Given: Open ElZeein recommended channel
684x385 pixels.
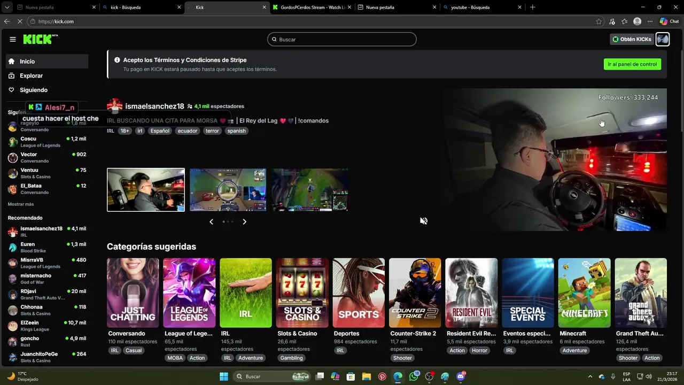Looking at the screenshot, I should tap(47, 326).
